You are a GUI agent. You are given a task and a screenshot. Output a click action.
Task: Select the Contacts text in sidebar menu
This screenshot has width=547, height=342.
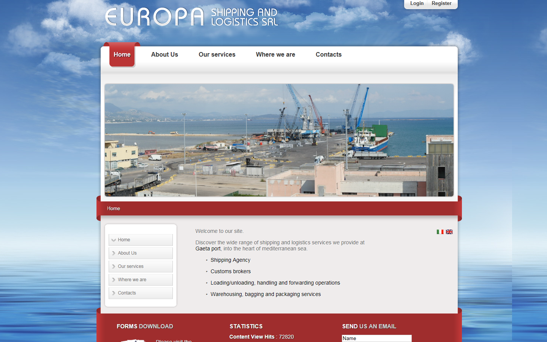[127, 293]
